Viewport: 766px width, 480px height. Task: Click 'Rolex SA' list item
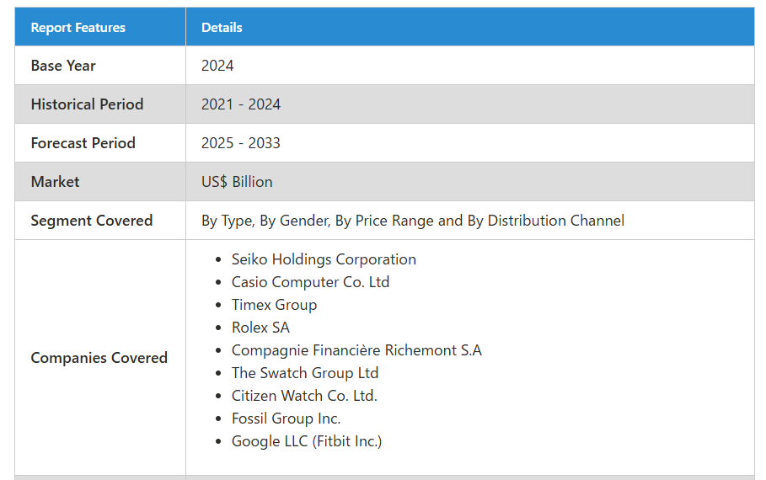click(260, 328)
